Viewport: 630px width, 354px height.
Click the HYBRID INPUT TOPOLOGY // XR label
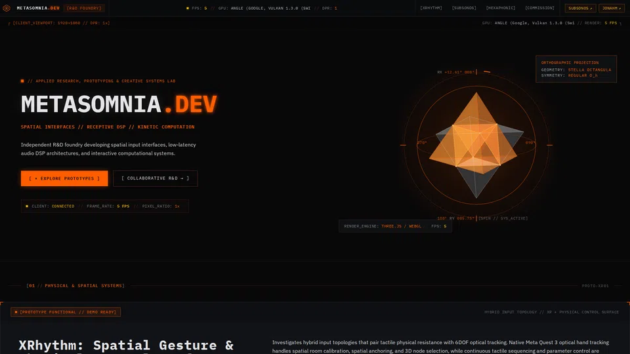coord(552,312)
